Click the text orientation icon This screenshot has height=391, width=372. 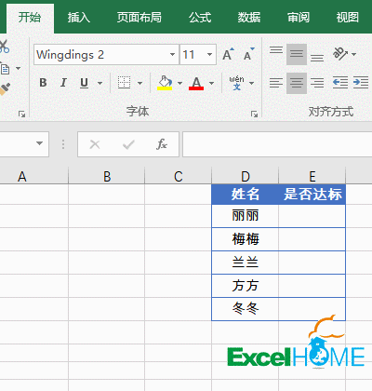[340, 54]
